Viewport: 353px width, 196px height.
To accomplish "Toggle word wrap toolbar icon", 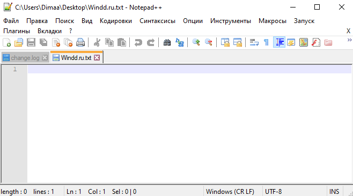I will coord(254,42).
